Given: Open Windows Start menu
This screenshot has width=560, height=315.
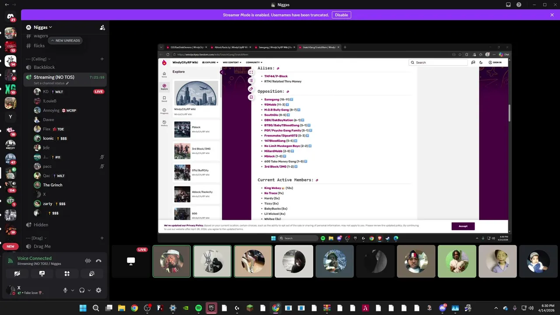Looking at the screenshot, I should [x=83, y=308].
